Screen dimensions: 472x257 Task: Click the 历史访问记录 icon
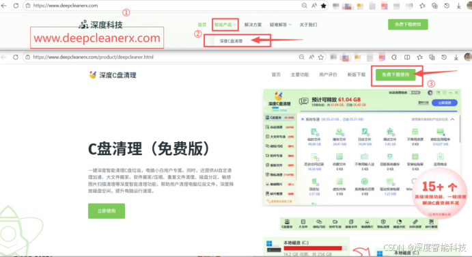tap(314, 157)
